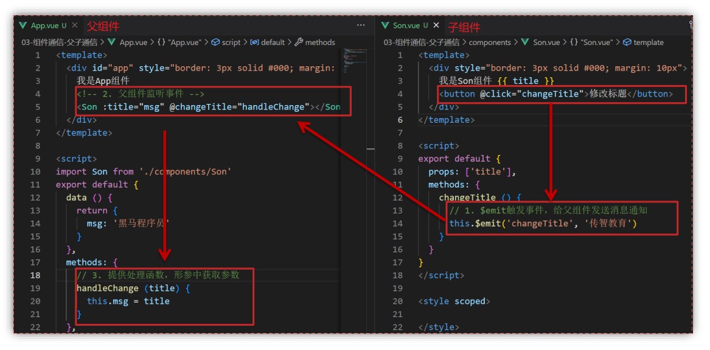Image resolution: width=710 pixels, height=350 pixels.
Task: Click the wrench icon beside methods breadcrumb
Action: (x=299, y=43)
